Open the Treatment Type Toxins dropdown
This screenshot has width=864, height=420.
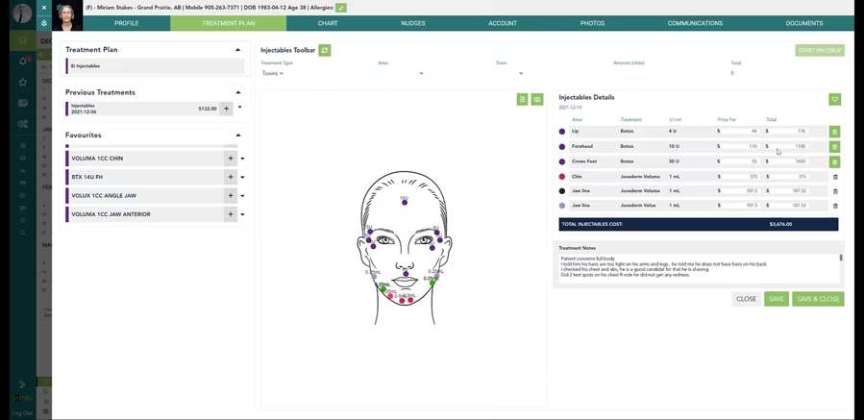273,73
